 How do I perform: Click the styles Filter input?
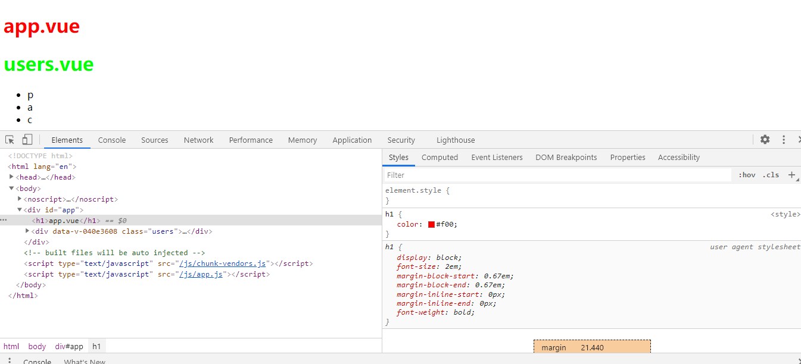(x=557, y=175)
